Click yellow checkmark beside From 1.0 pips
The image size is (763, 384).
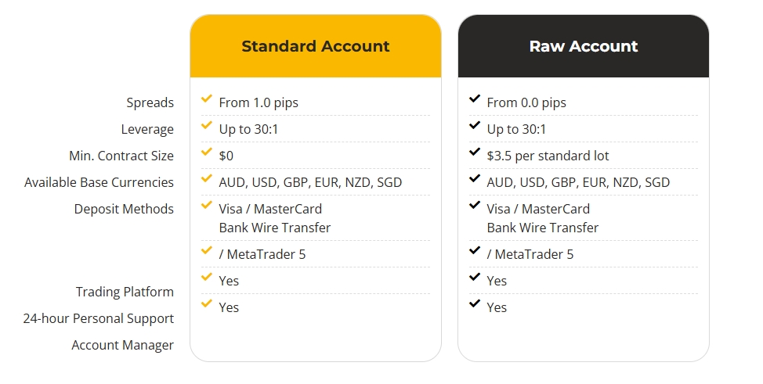(206, 99)
